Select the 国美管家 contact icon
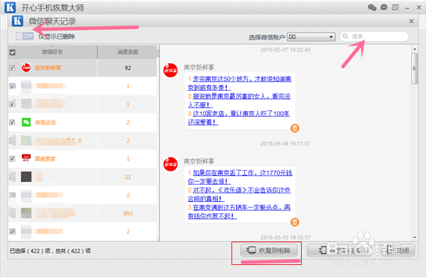Screen dimensions: 426x277 pyautogui.click(x=26, y=158)
